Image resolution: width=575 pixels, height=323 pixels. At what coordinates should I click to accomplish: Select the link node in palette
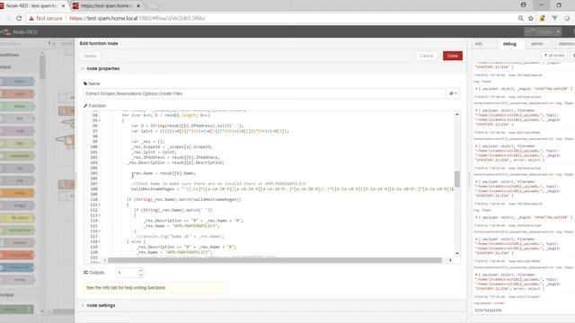tap(17, 118)
